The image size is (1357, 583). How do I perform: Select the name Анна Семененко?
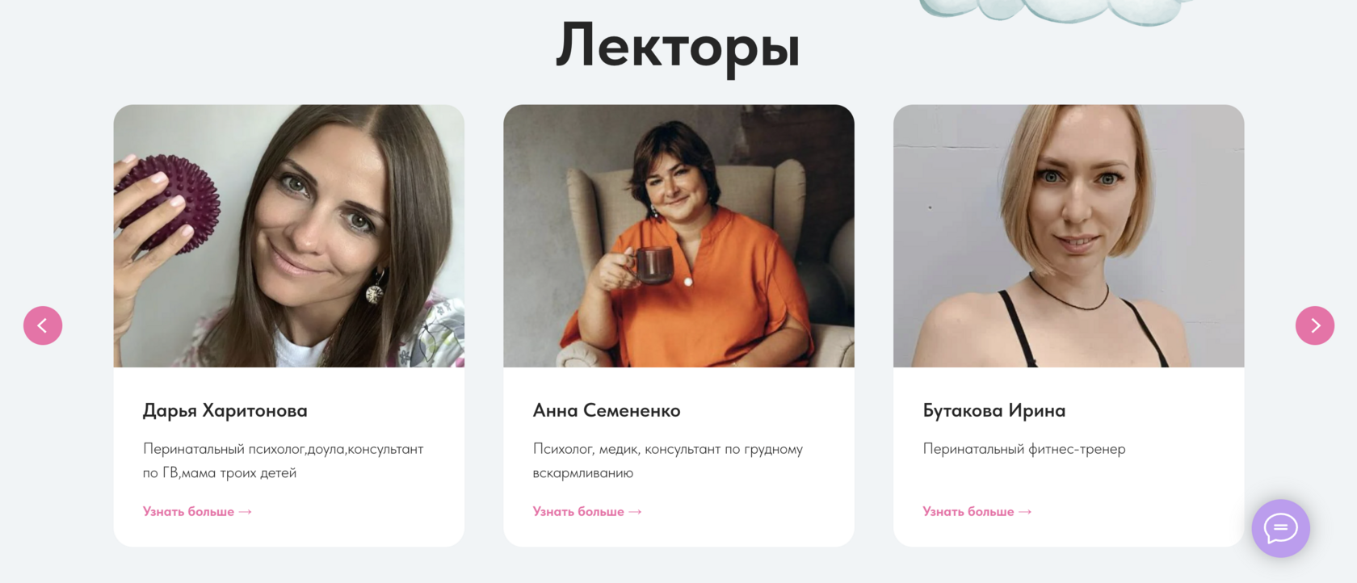(x=607, y=411)
